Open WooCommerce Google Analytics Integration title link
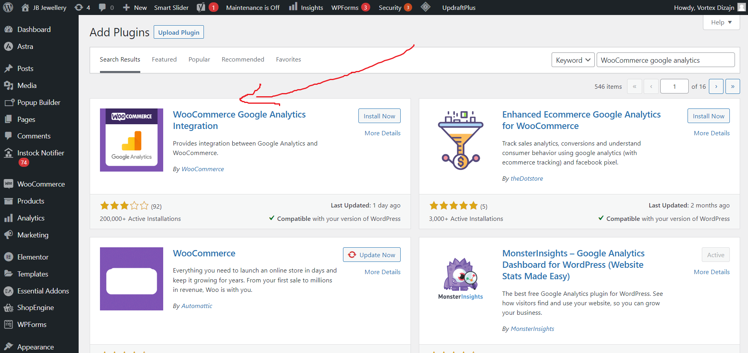Screen dimensions: 748x353 (x=239, y=120)
